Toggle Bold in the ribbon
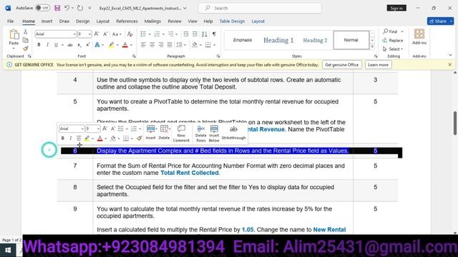Viewport: 458px width, 257px height. pyautogui.click(x=39, y=45)
